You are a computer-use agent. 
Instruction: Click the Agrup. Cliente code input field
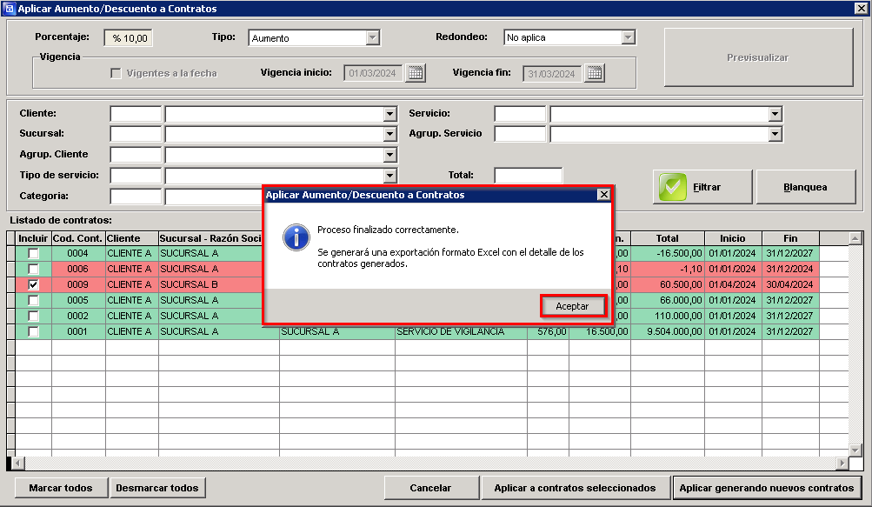click(136, 155)
